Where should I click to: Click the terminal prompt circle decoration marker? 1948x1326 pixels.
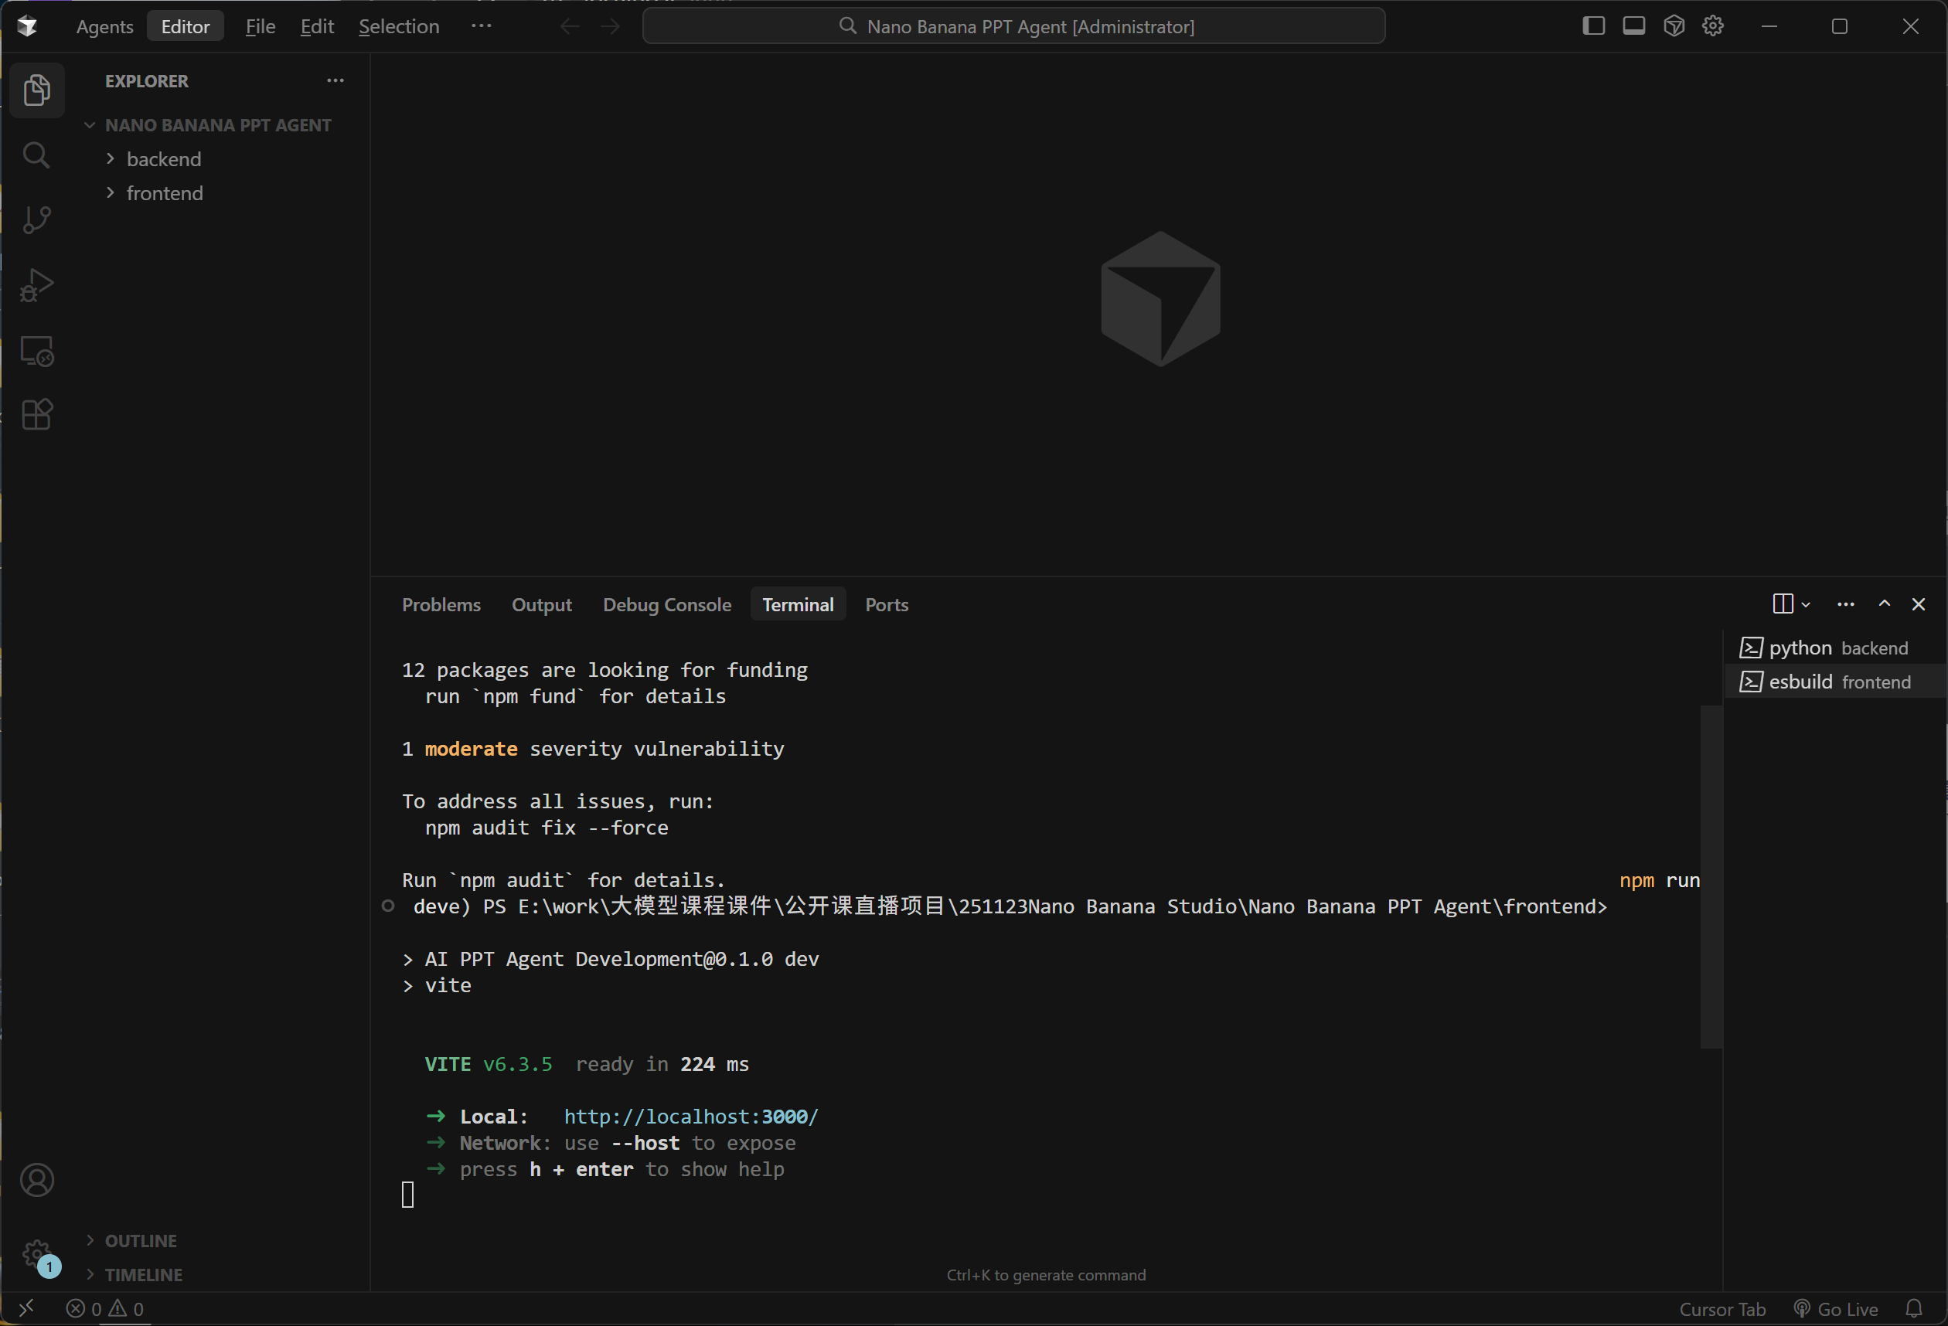coord(387,906)
